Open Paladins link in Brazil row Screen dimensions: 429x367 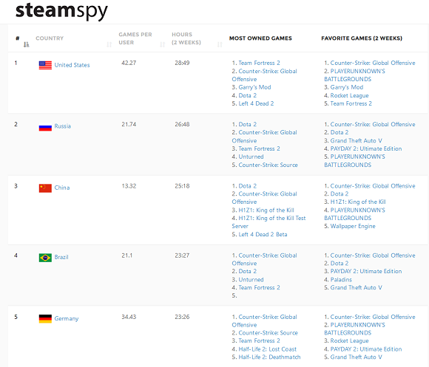pos(341,280)
